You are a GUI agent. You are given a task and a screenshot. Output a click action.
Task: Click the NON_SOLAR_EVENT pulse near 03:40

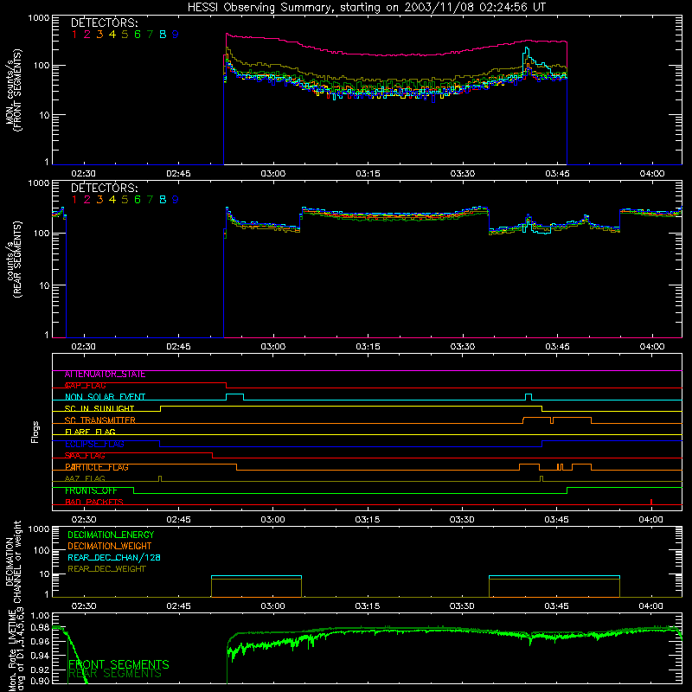click(x=529, y=397)
